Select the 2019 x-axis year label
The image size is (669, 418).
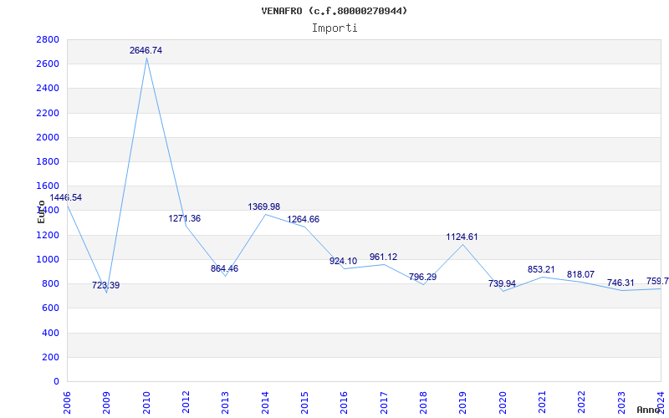coord(463,402)
